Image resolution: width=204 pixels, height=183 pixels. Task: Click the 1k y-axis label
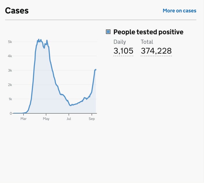(x=10, y=99)
